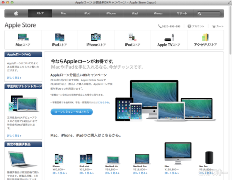Click the Macストア icon
The width and height of the screenshot is (232, 180).
coord(23,37)
